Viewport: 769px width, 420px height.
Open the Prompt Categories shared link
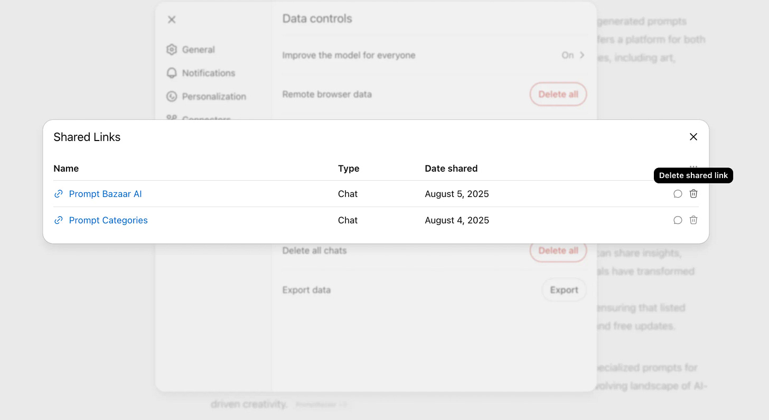coord(108,220)
